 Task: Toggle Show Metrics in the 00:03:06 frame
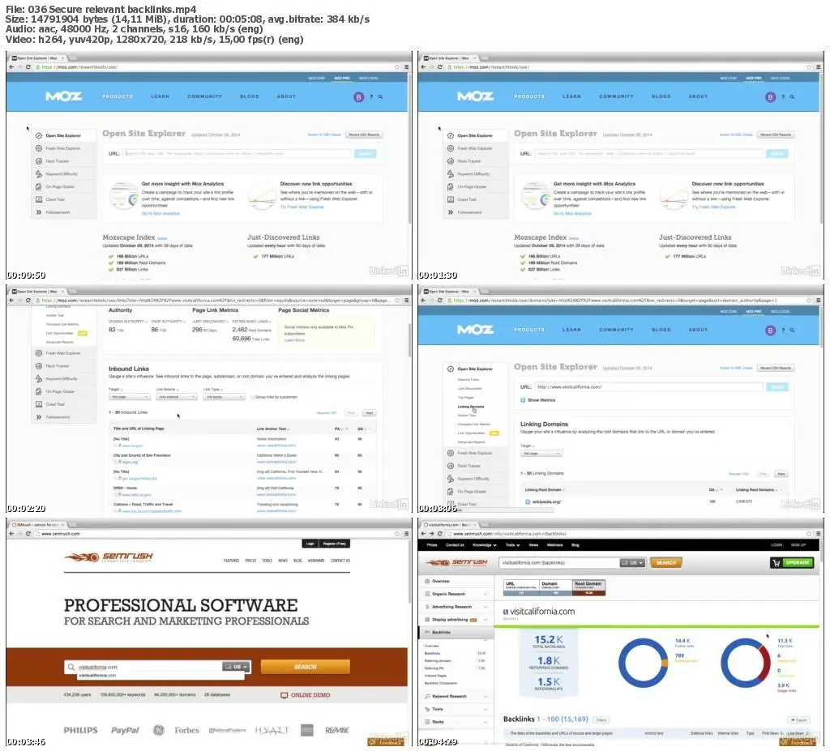[523, 400]
